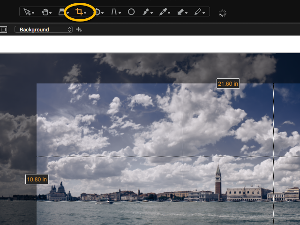Image resolution: width=300 pixels, height=225 pixels.
Task: Toggle the rectangle viewer mode icon
Action: pyautogui.click(x=4, y=30)
